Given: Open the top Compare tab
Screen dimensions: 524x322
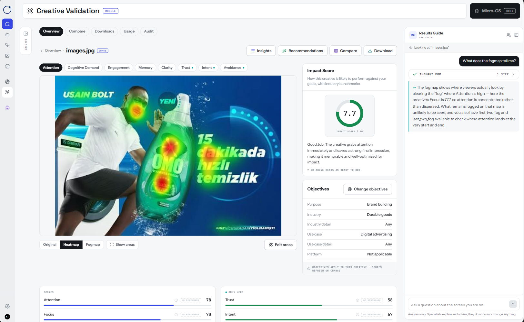Looking at the screenshot, I should [77, 31].
